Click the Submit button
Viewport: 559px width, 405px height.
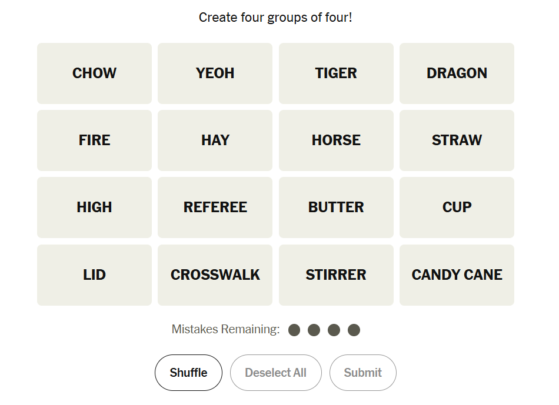(362, 373)
